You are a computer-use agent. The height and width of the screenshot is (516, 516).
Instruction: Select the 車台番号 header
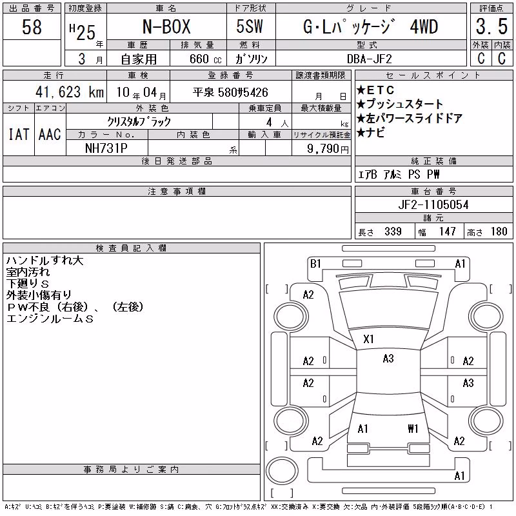pos(433,191)
